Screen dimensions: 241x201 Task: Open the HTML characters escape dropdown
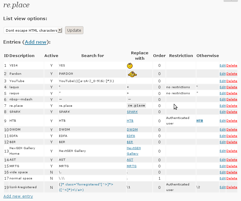33,30
